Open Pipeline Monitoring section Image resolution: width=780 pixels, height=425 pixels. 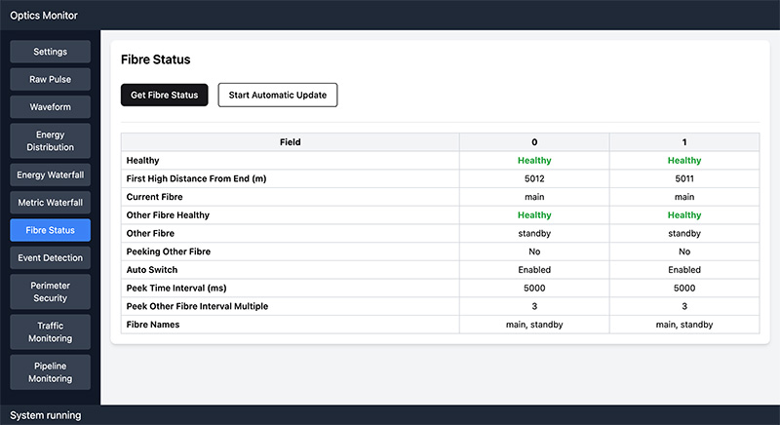(x=50, y=372)
